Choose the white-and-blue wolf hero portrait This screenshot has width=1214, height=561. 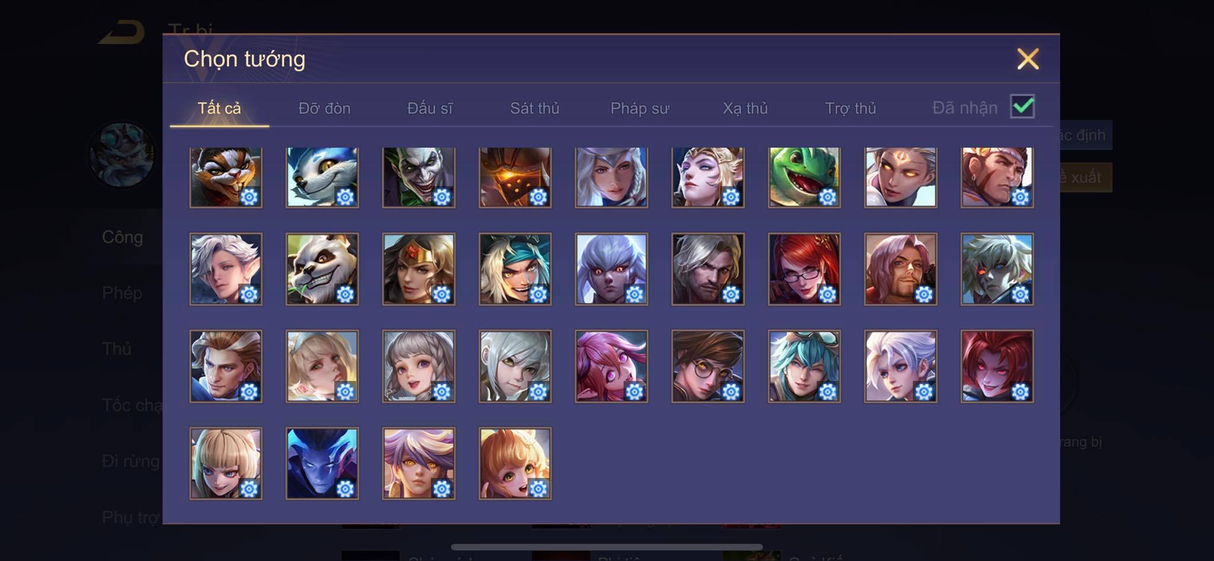point(322,177)
